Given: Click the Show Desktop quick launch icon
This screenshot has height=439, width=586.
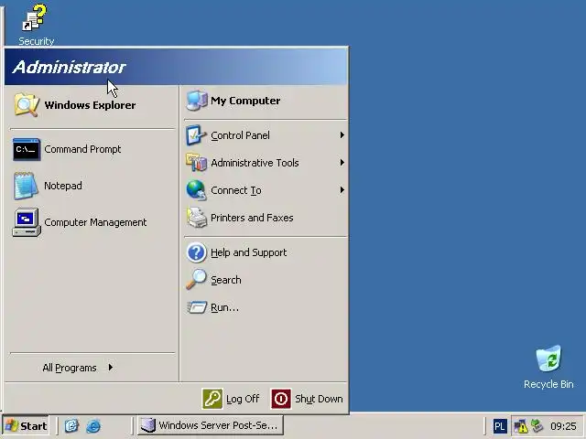Looking at the screenshot, I should [x=71, y=425].
